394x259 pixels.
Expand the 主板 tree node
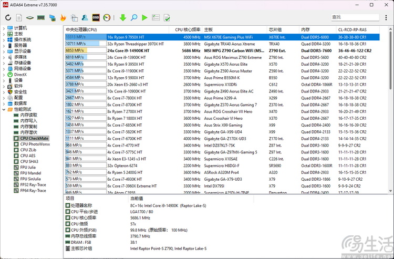(x=4, y=34)
